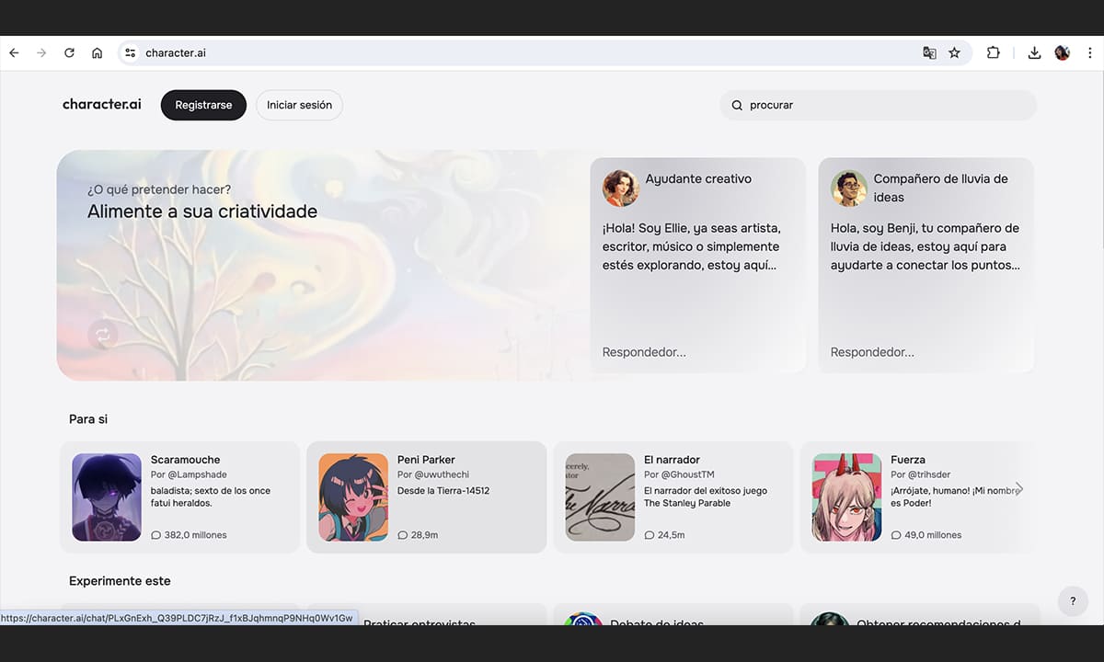
Task: Click the chat count icon for El narrador
Action: pos(649,535)
